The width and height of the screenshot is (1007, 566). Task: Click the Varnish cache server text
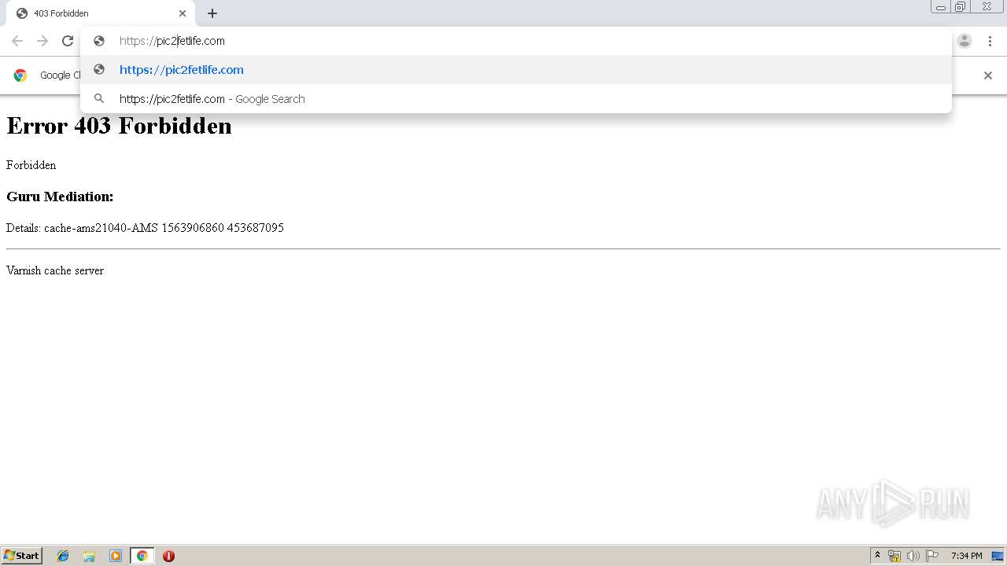(55, 270)
